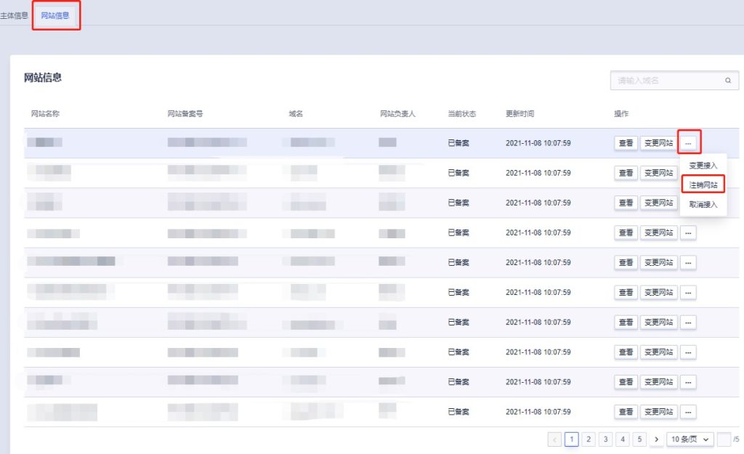Open the ellipsis actions menu on the sixth row

click(x=687, y=292)
